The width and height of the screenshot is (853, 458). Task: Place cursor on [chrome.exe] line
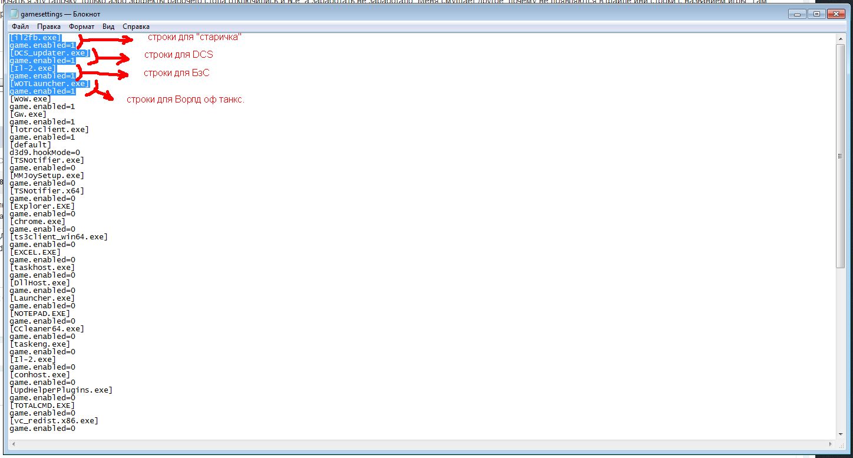pyautogui.click(x=38, y=221)
